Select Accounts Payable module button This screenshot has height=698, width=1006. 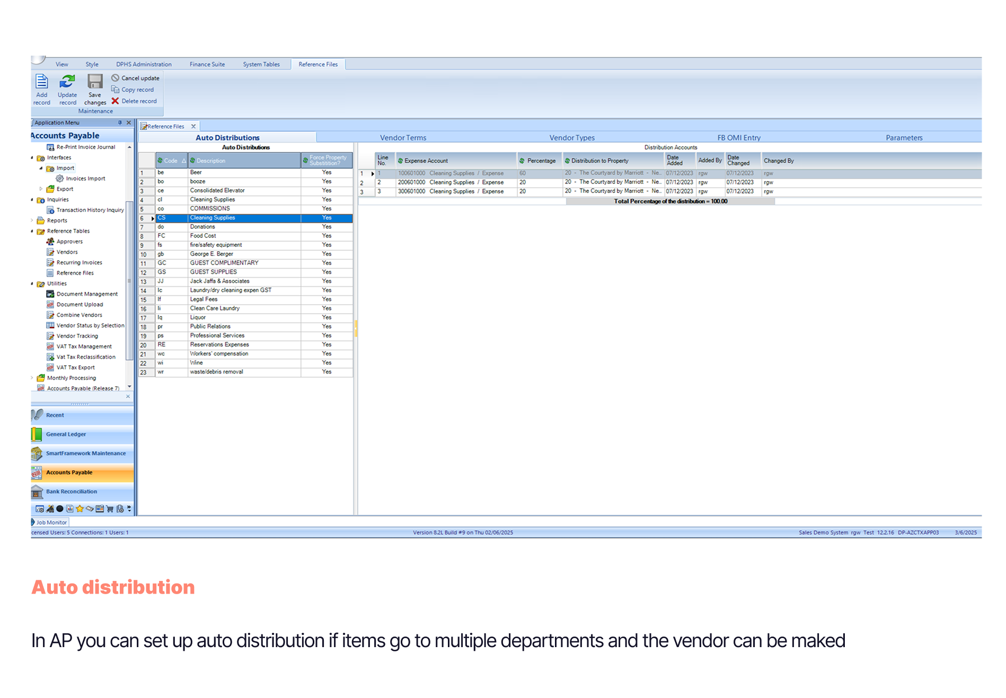coord(82,472)
